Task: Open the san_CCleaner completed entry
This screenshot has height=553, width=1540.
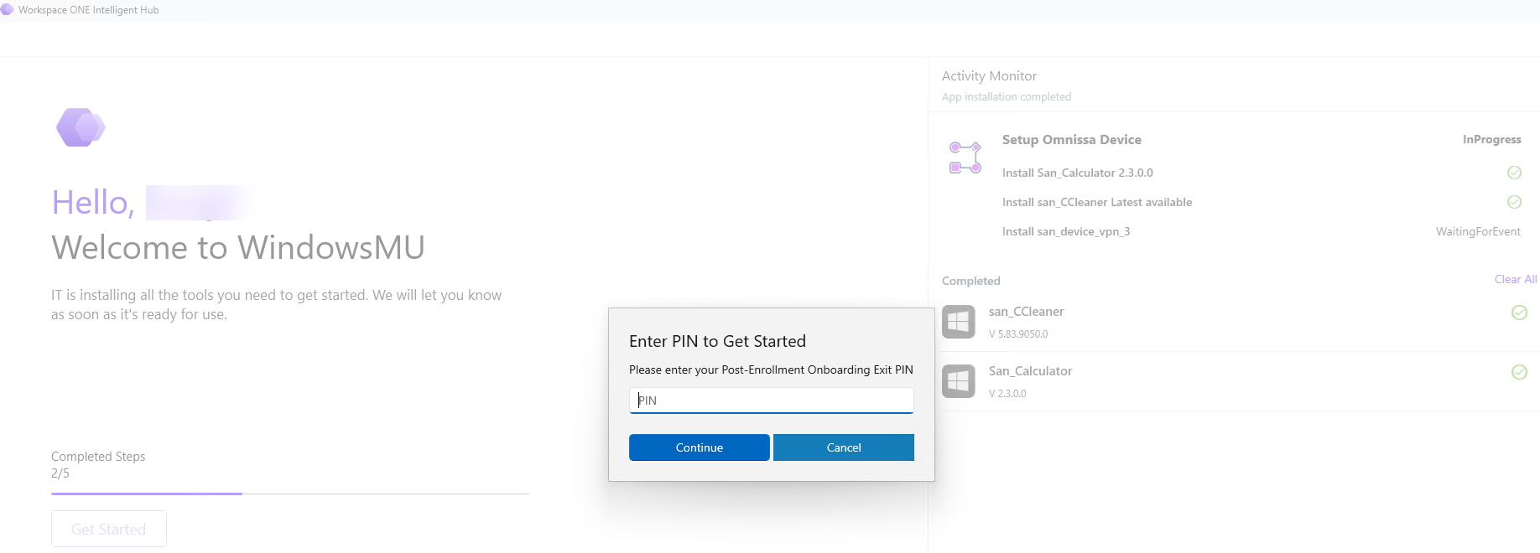Action: tap(1234, 322)
